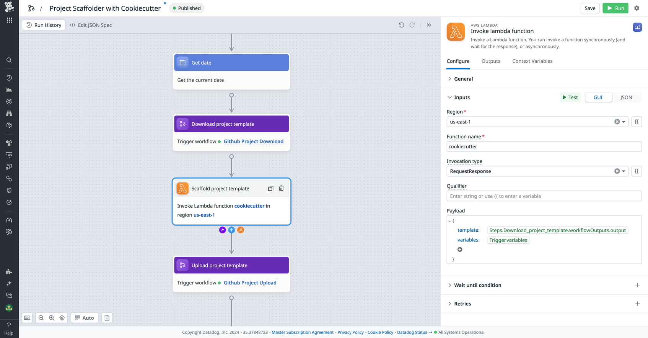The image size is (648, 338).
Task: Open the Region dropdown
Action: pos(624,122)
